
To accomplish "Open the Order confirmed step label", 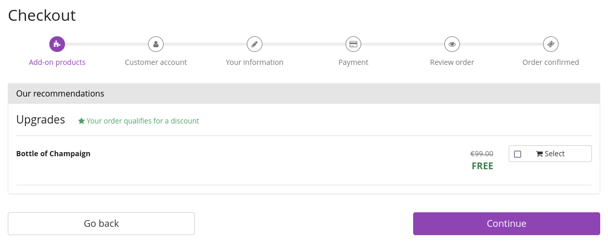I will pyautogui.click(x=551, y=62).
